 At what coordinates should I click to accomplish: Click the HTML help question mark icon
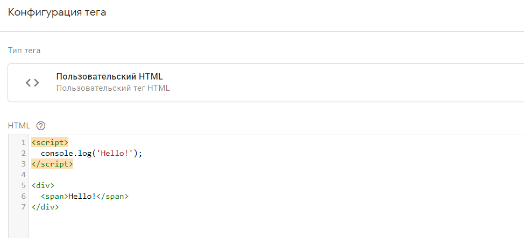(40, 126)
